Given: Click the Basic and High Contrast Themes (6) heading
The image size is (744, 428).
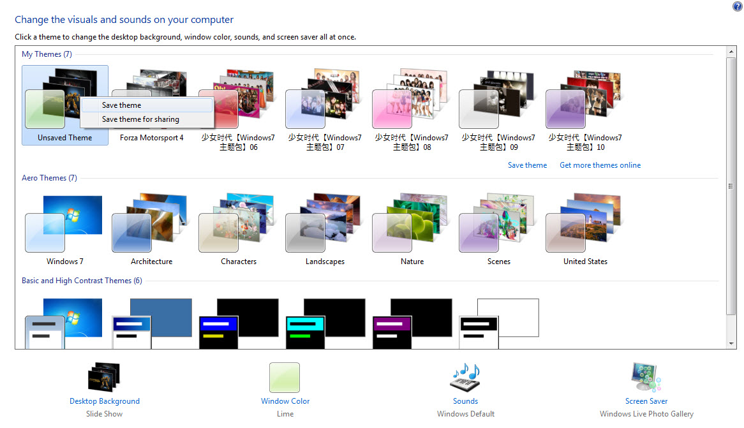Looking at the screenshot, I should [x=82, y=281].
